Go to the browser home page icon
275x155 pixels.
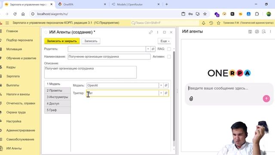pos(23,14)
